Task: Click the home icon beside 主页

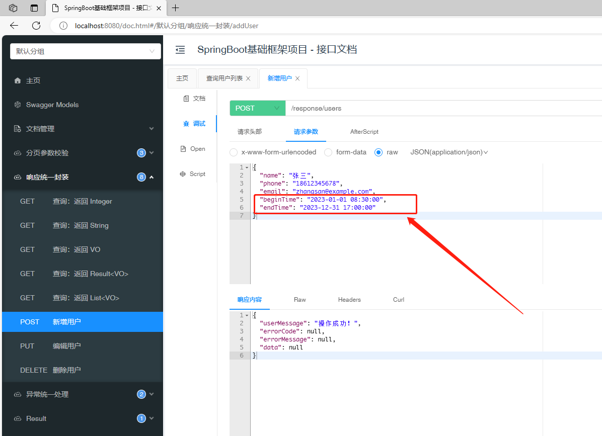Action: point(17,80)
